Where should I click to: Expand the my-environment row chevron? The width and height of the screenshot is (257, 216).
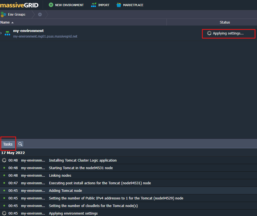point(1,33)
